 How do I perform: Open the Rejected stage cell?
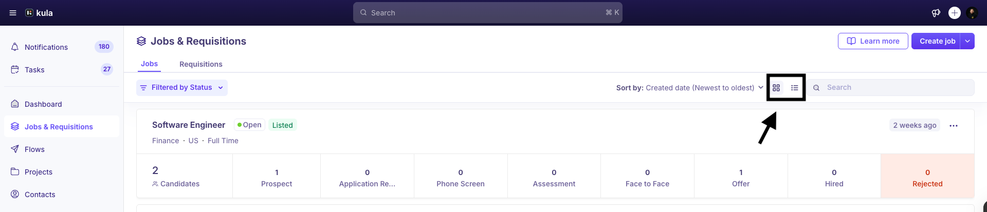[x=927, y=176]
